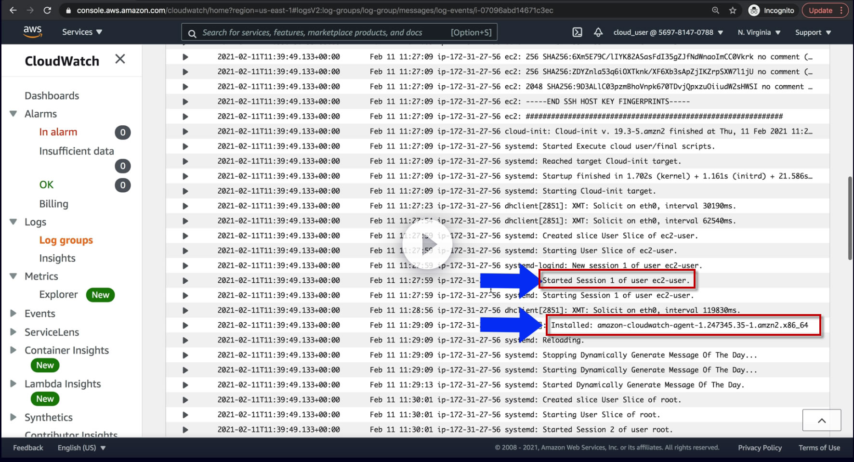Open the N. Virginia region dropdown

[x=759, y=32]
